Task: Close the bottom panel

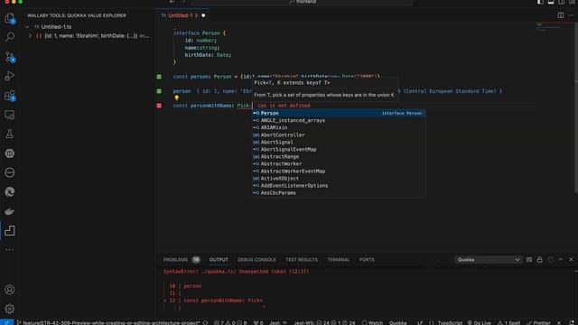Action: (x=571, y=259)
